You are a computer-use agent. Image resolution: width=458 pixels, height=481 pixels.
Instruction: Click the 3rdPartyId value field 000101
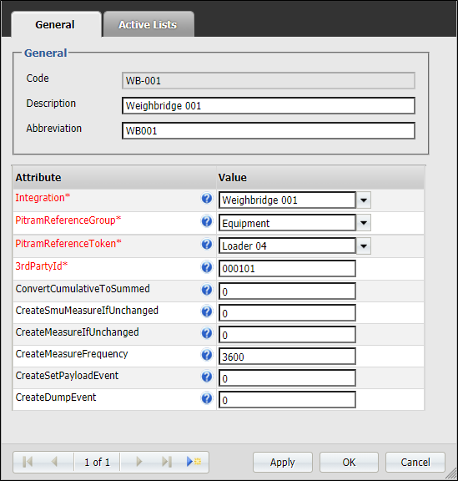(x=287, y=269)
